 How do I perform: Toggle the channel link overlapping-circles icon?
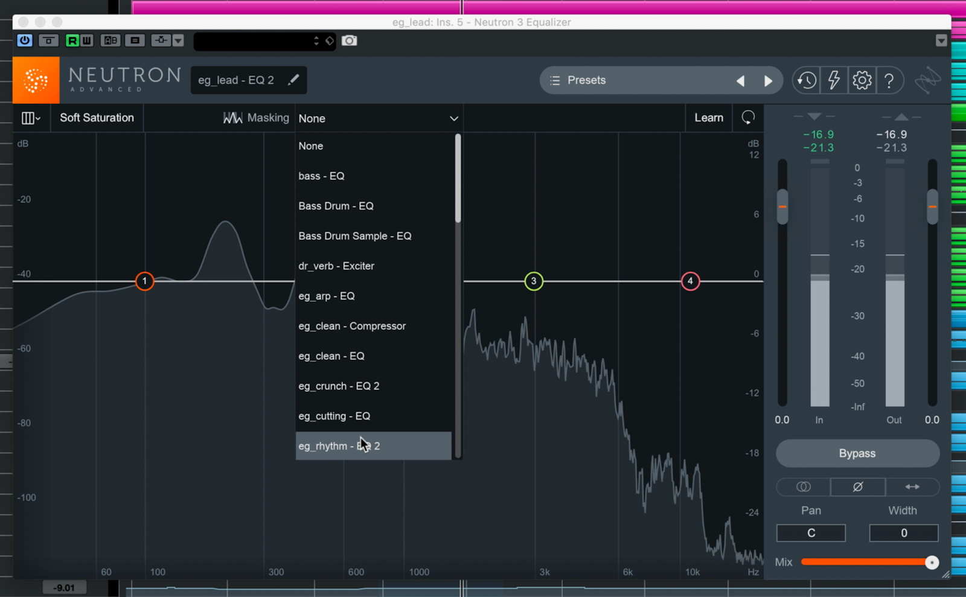point(804,487)
